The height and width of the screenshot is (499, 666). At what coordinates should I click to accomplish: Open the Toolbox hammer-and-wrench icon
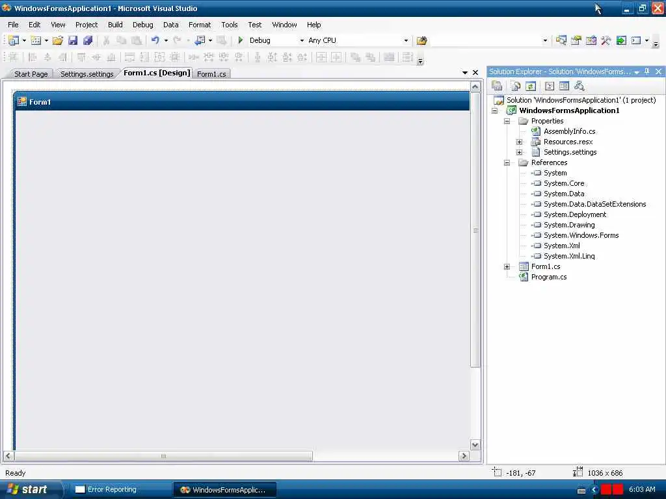click(x=606, y=40)
